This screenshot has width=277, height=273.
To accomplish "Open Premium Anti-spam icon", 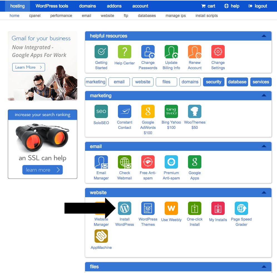I will [x=171, y=162].
